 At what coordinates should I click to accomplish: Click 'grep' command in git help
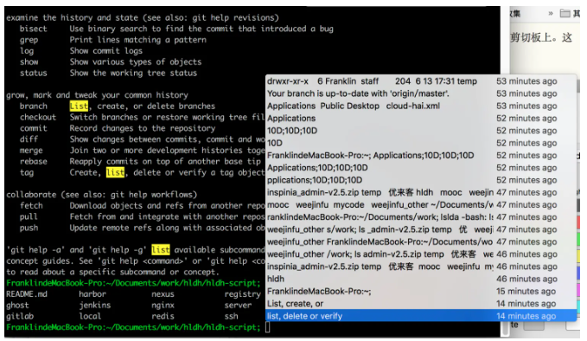29,40
